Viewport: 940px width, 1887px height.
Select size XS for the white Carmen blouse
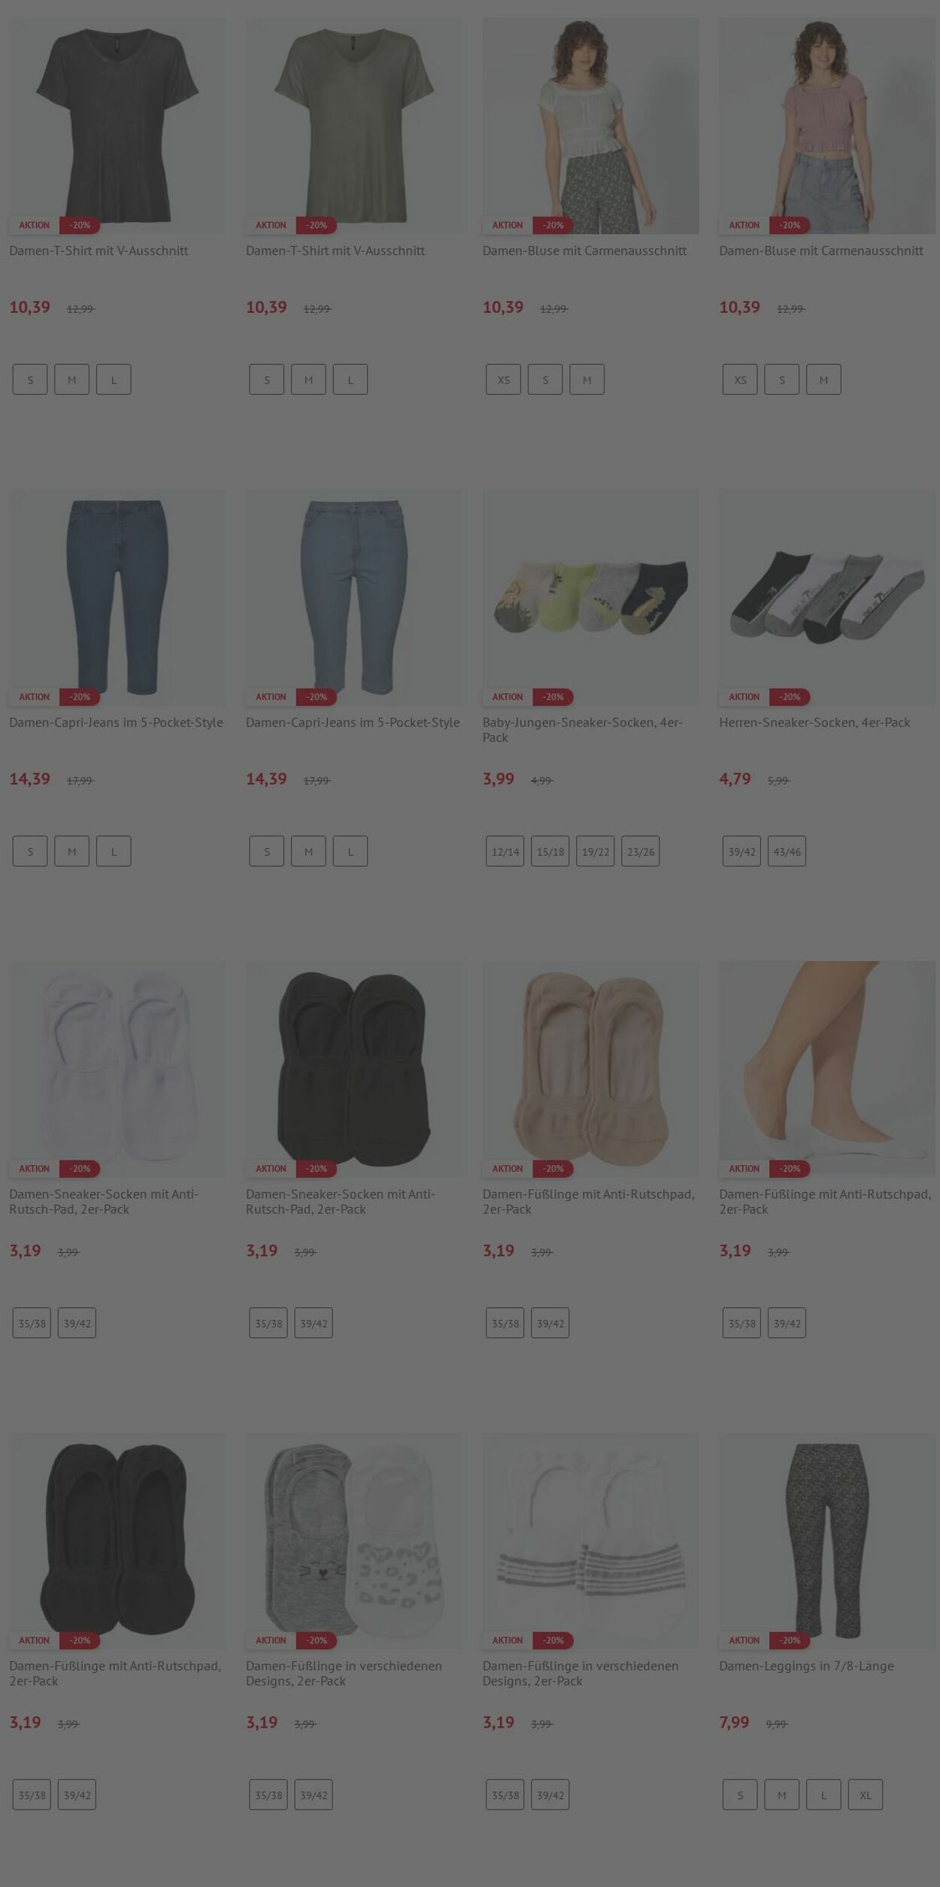(x=503, y=380)
